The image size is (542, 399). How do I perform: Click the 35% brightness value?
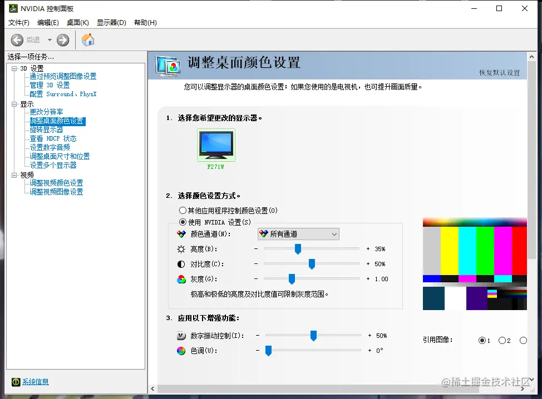380,249
